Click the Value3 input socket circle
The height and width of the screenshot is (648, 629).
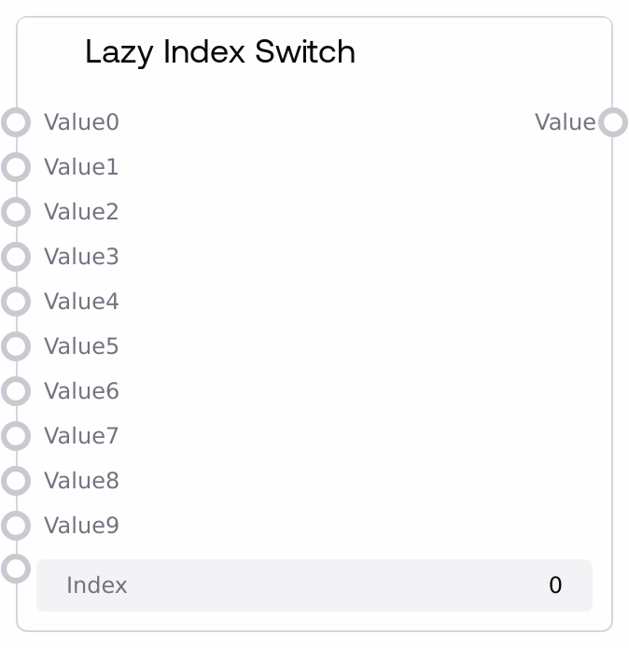point(16,257)
